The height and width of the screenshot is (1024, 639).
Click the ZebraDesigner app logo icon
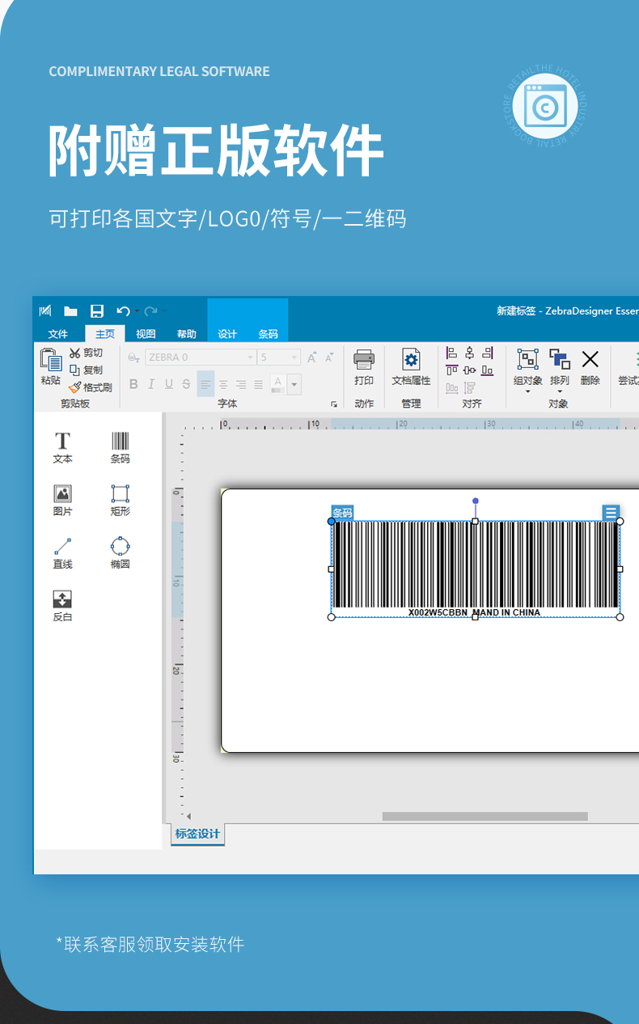pos(46,311)
